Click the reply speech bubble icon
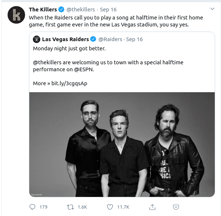The width and height of the screenshot is (221, 216). (32, 207)
